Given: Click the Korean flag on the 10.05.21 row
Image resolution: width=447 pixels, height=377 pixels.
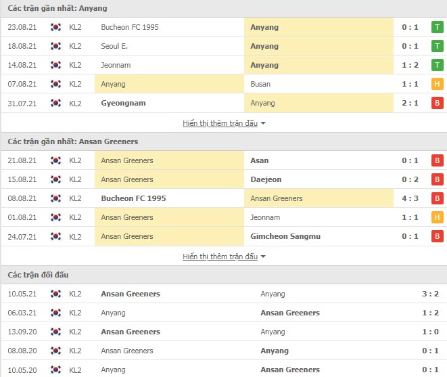Looking at the screenshot, I should [55, 294].
